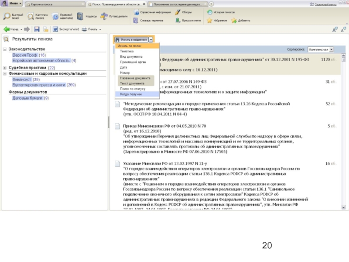Open Кодексы
349x262 pixels.
click(87, 16)
